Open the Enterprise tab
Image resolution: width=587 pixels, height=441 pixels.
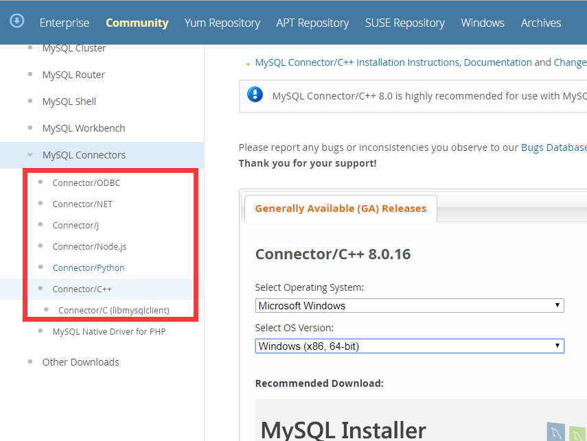[65, 23]
